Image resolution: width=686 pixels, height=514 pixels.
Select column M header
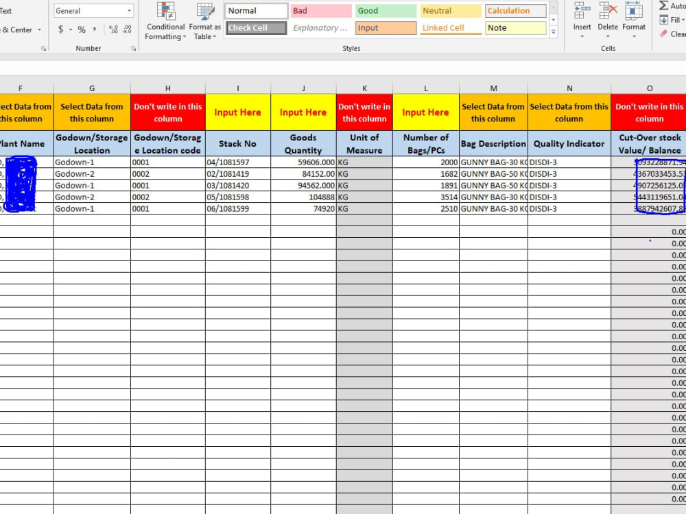pyautogui.click(x=493, y=88)
